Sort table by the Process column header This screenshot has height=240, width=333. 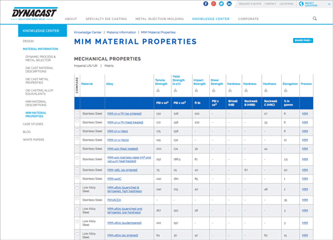point(306,84)
